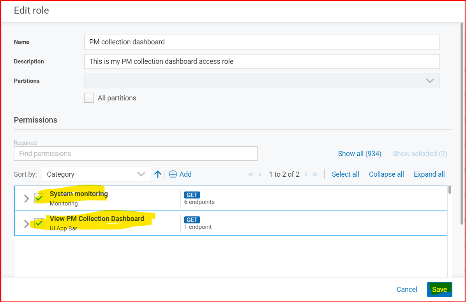Click the 'UI App Bar' category subtitle
Screen dimensions: 466x302
(63, 228)
